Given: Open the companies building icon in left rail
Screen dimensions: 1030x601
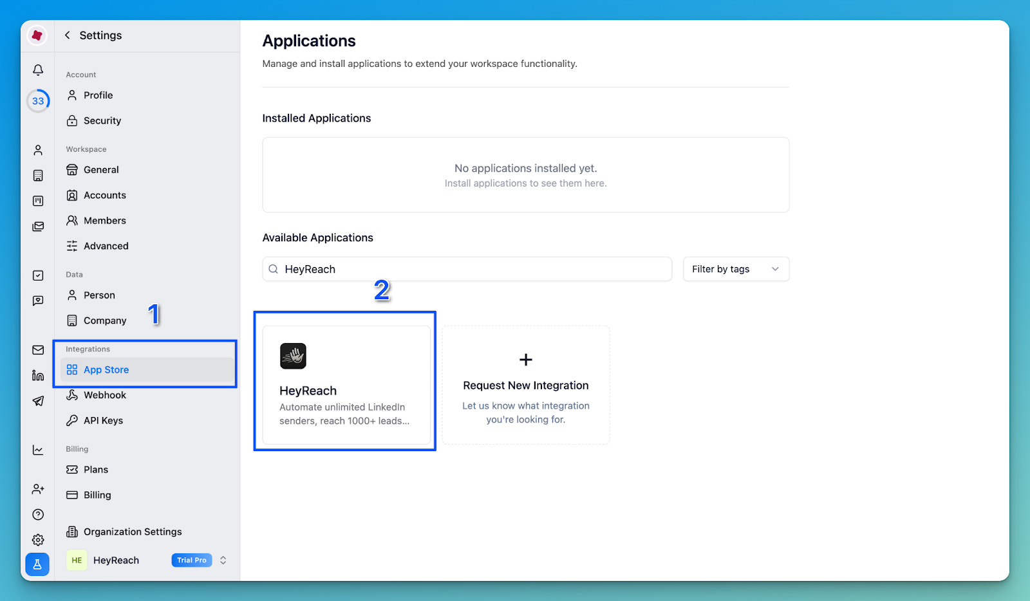Looking at the screenshot, I should [x=38, y=176].
